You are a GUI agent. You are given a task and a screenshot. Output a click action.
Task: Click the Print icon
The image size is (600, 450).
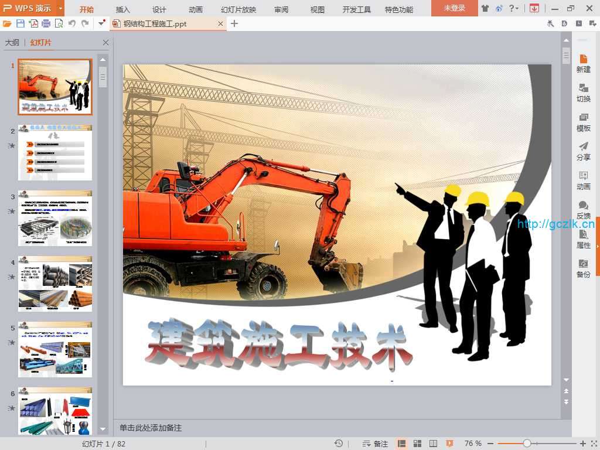[46, 23]
